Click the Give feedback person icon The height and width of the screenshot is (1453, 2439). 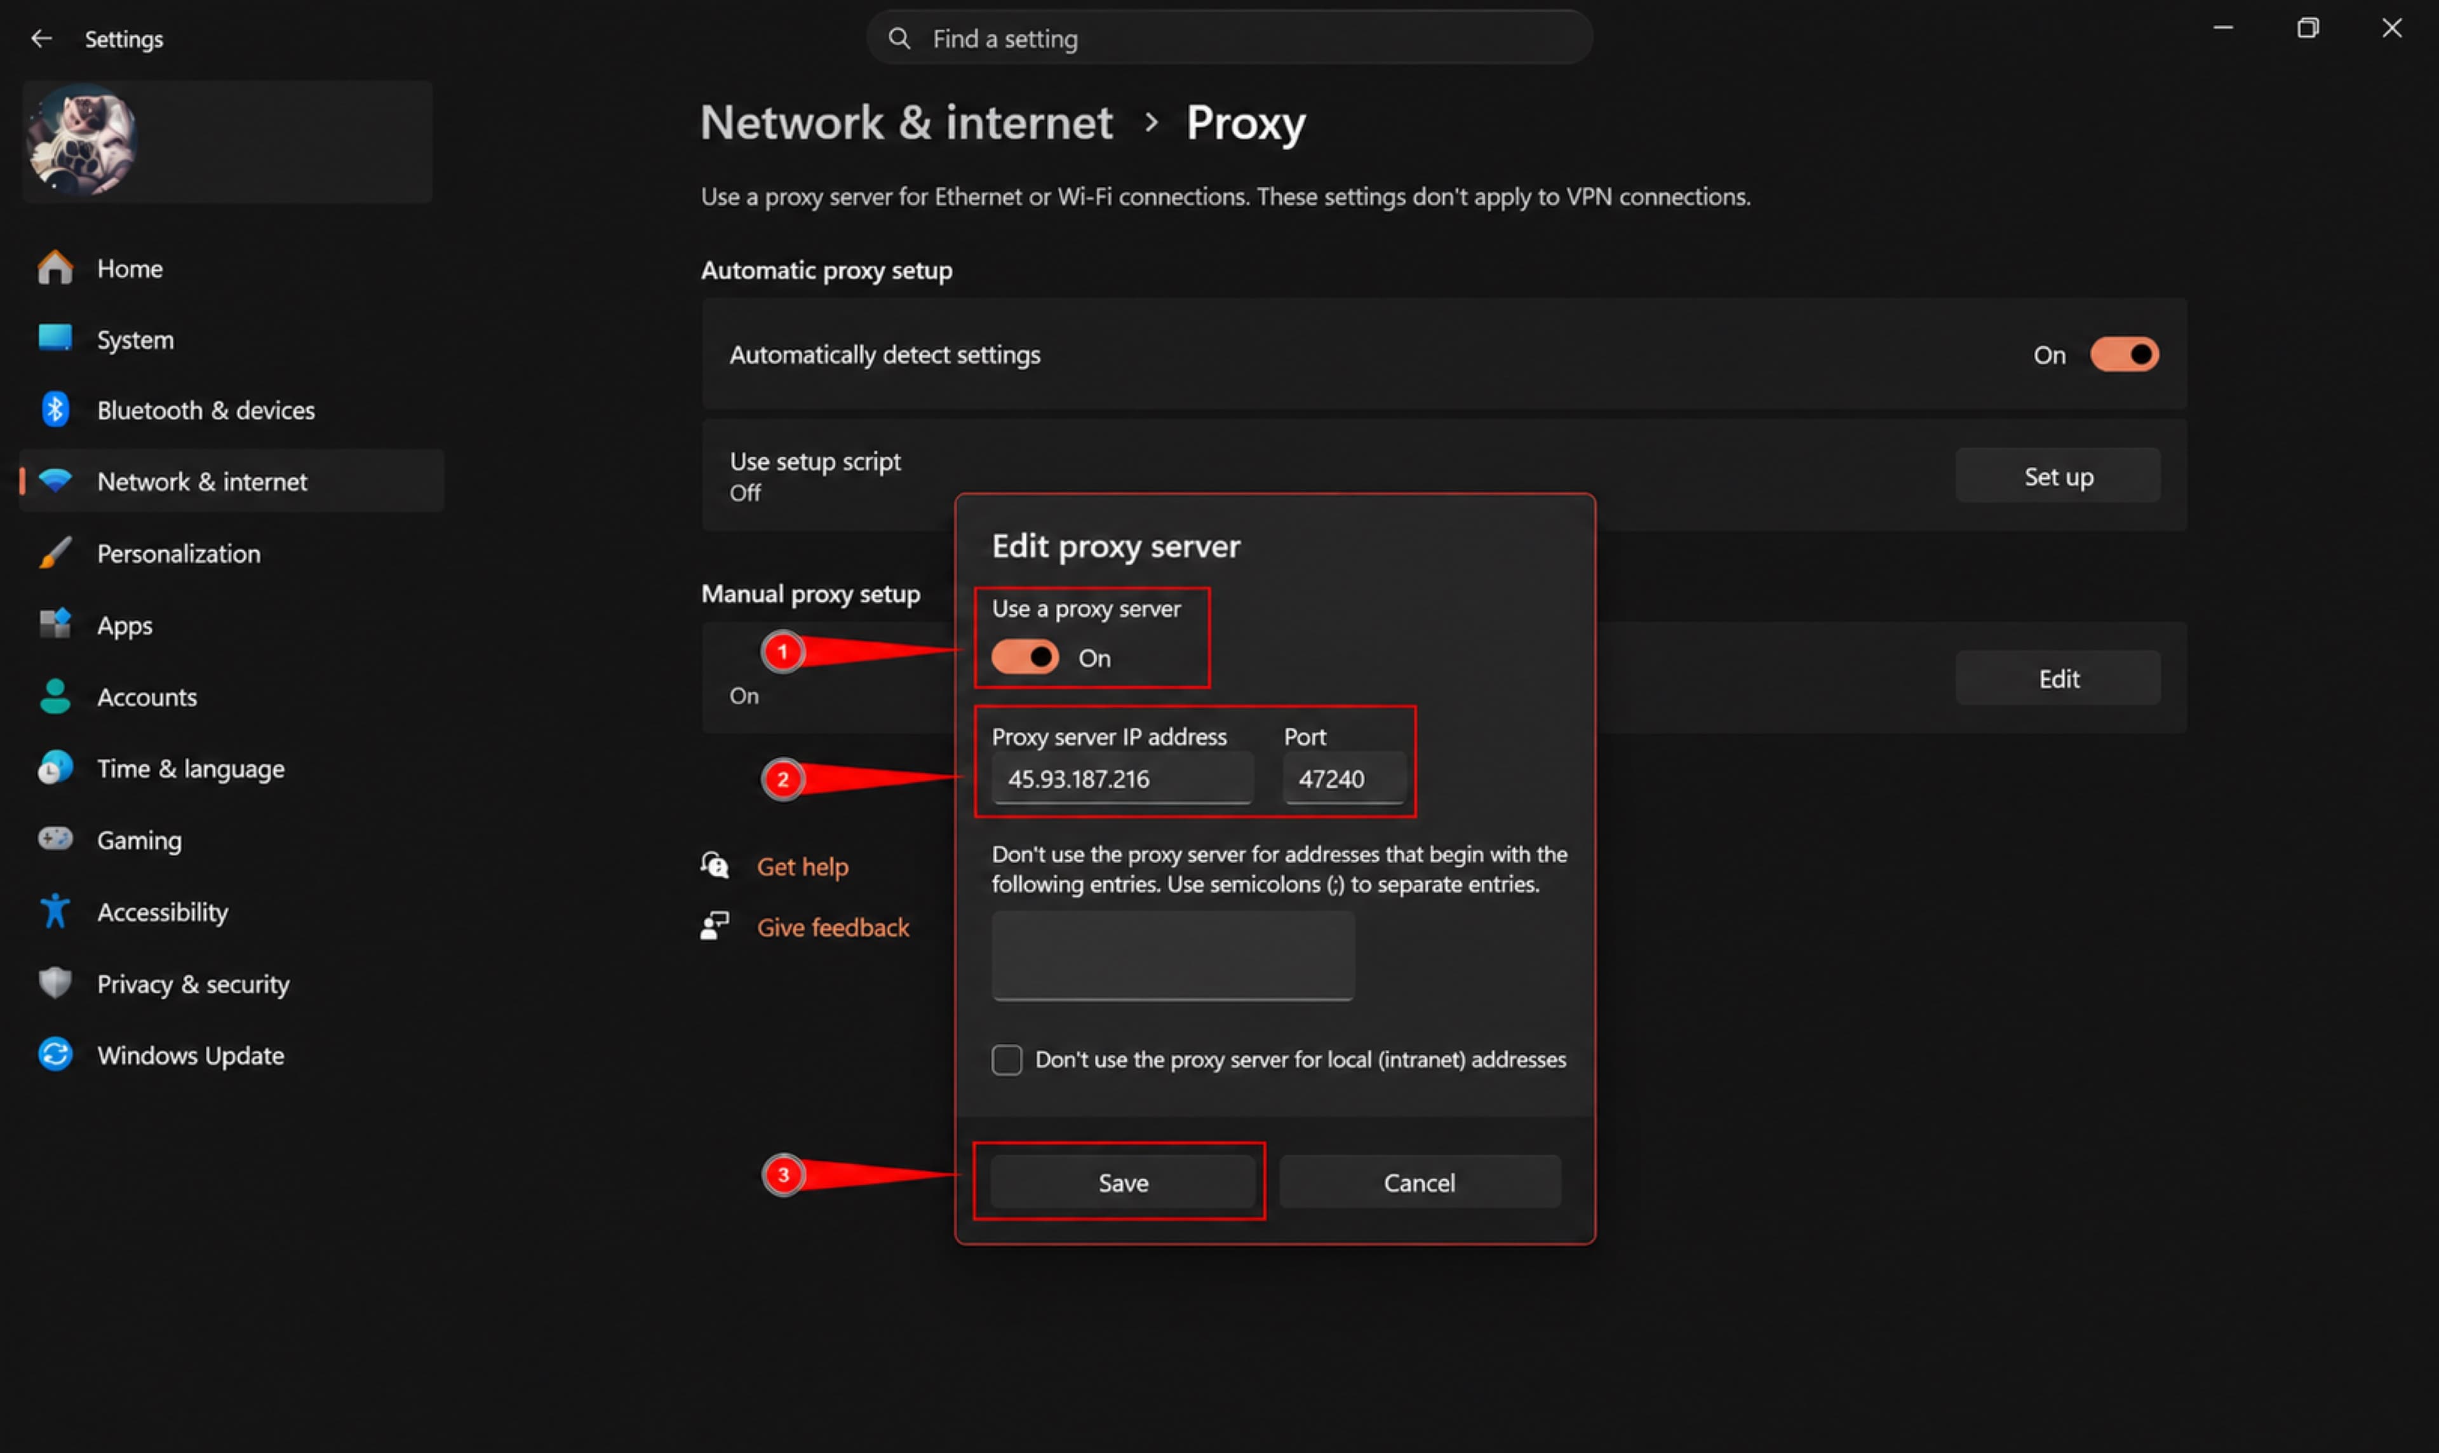tap(715, 926)
